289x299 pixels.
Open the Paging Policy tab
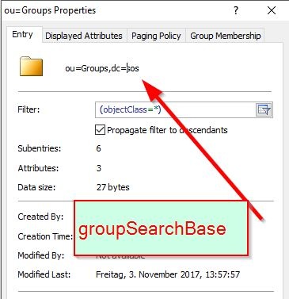(156, 36)
